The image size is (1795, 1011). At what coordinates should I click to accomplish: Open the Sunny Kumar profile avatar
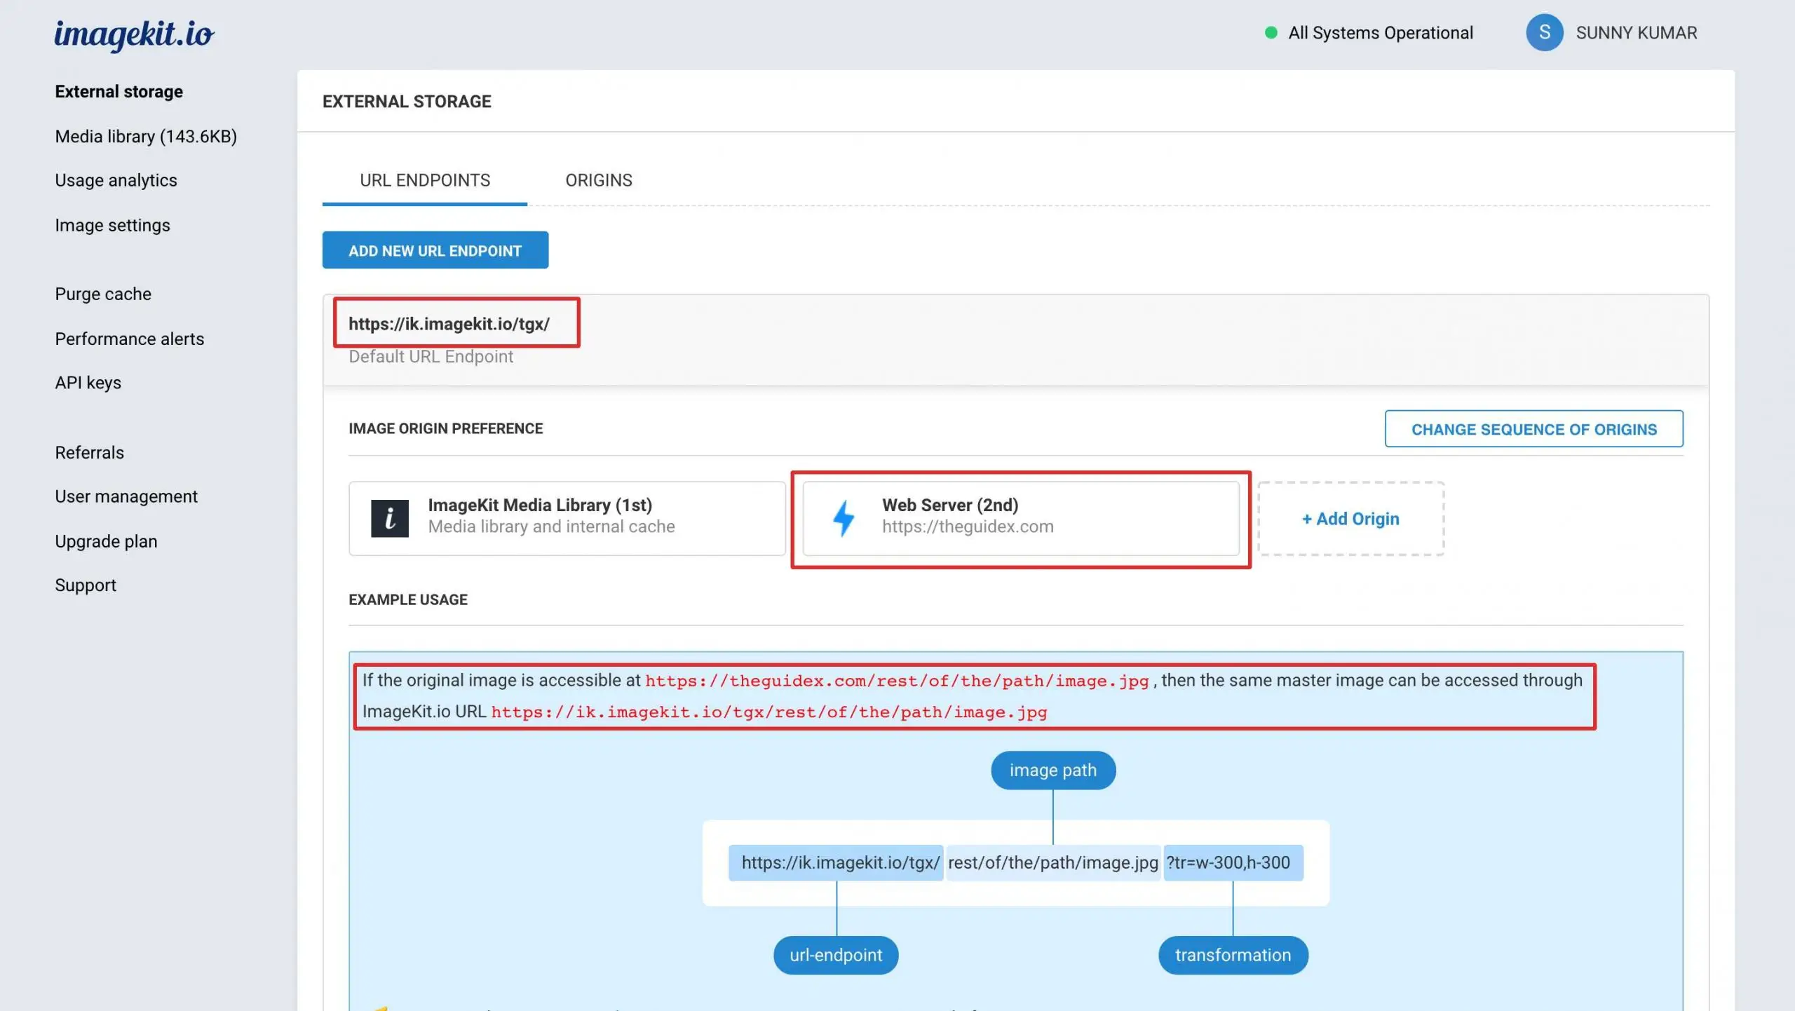(1545, 32)
